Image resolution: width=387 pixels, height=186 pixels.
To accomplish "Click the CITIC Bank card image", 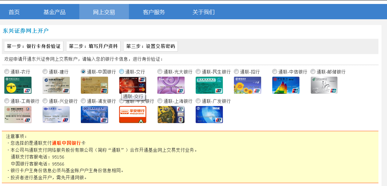I will tap(286, 85).
